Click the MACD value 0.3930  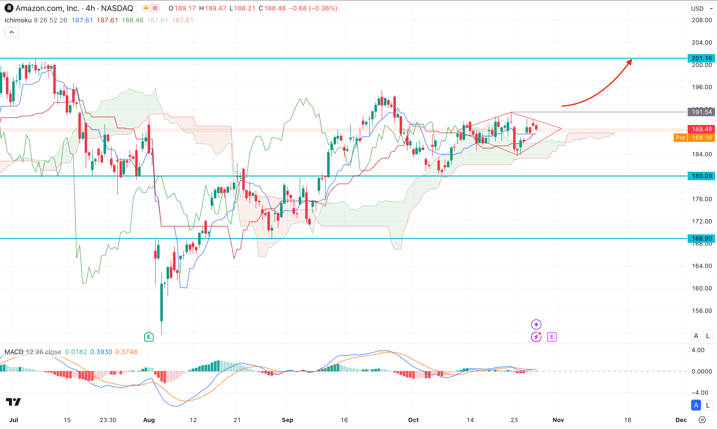tap(101, 352)
